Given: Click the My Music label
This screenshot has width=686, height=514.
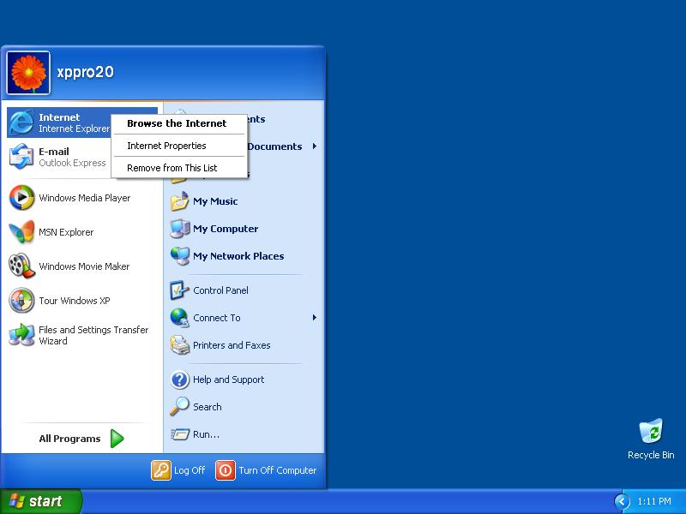Looking at the screenshot, I should [215, 201].
